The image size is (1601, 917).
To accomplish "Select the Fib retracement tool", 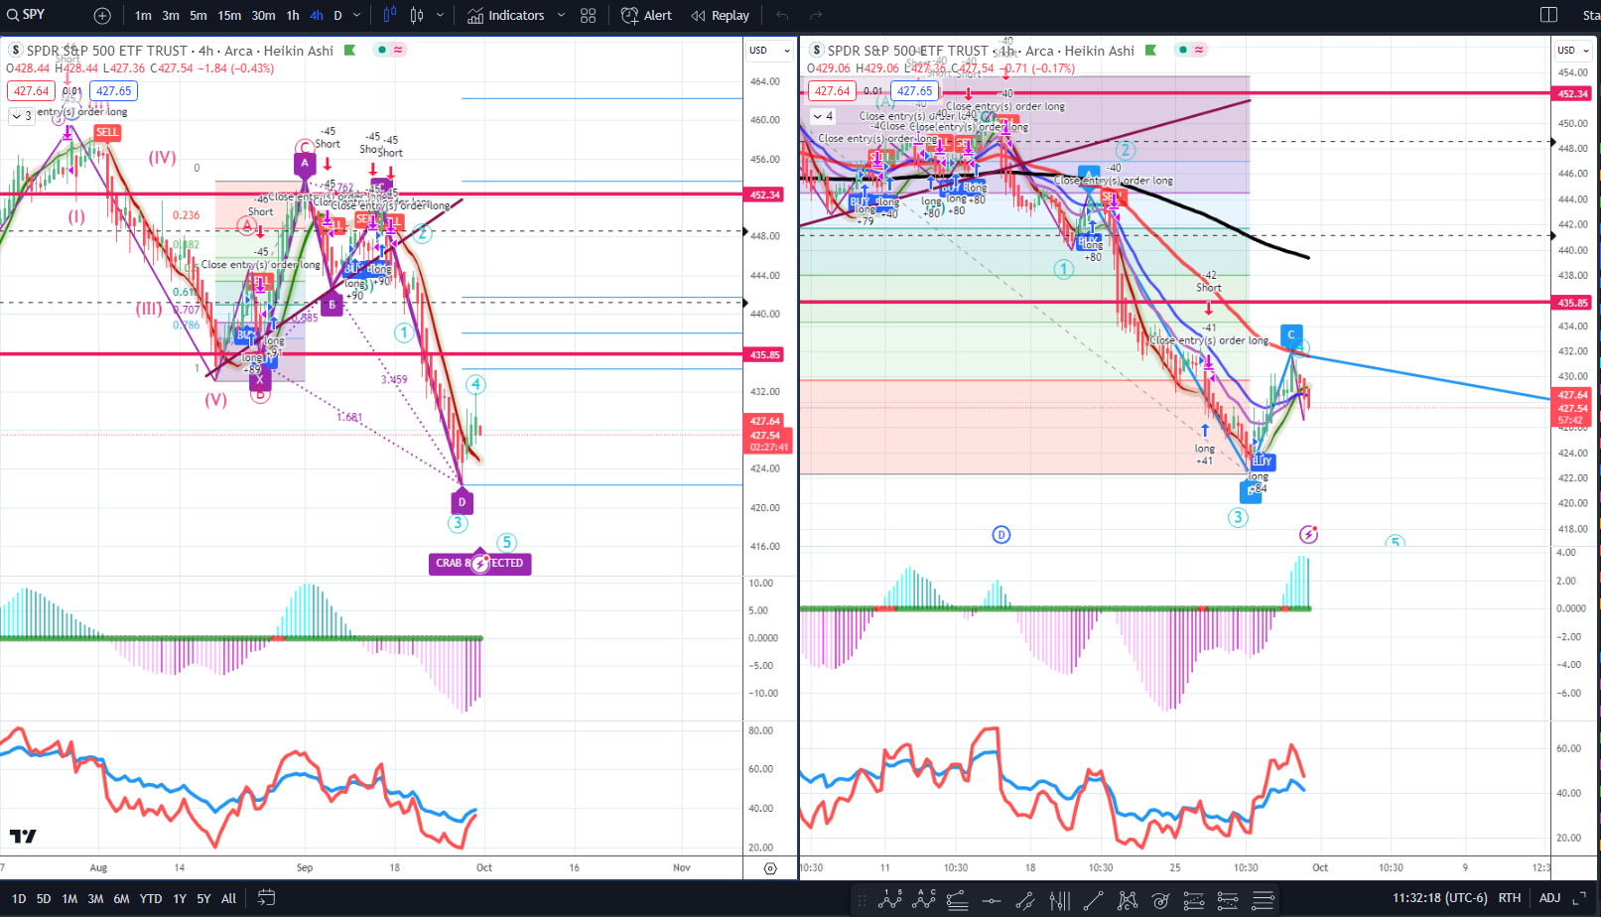I will (958, 901).
